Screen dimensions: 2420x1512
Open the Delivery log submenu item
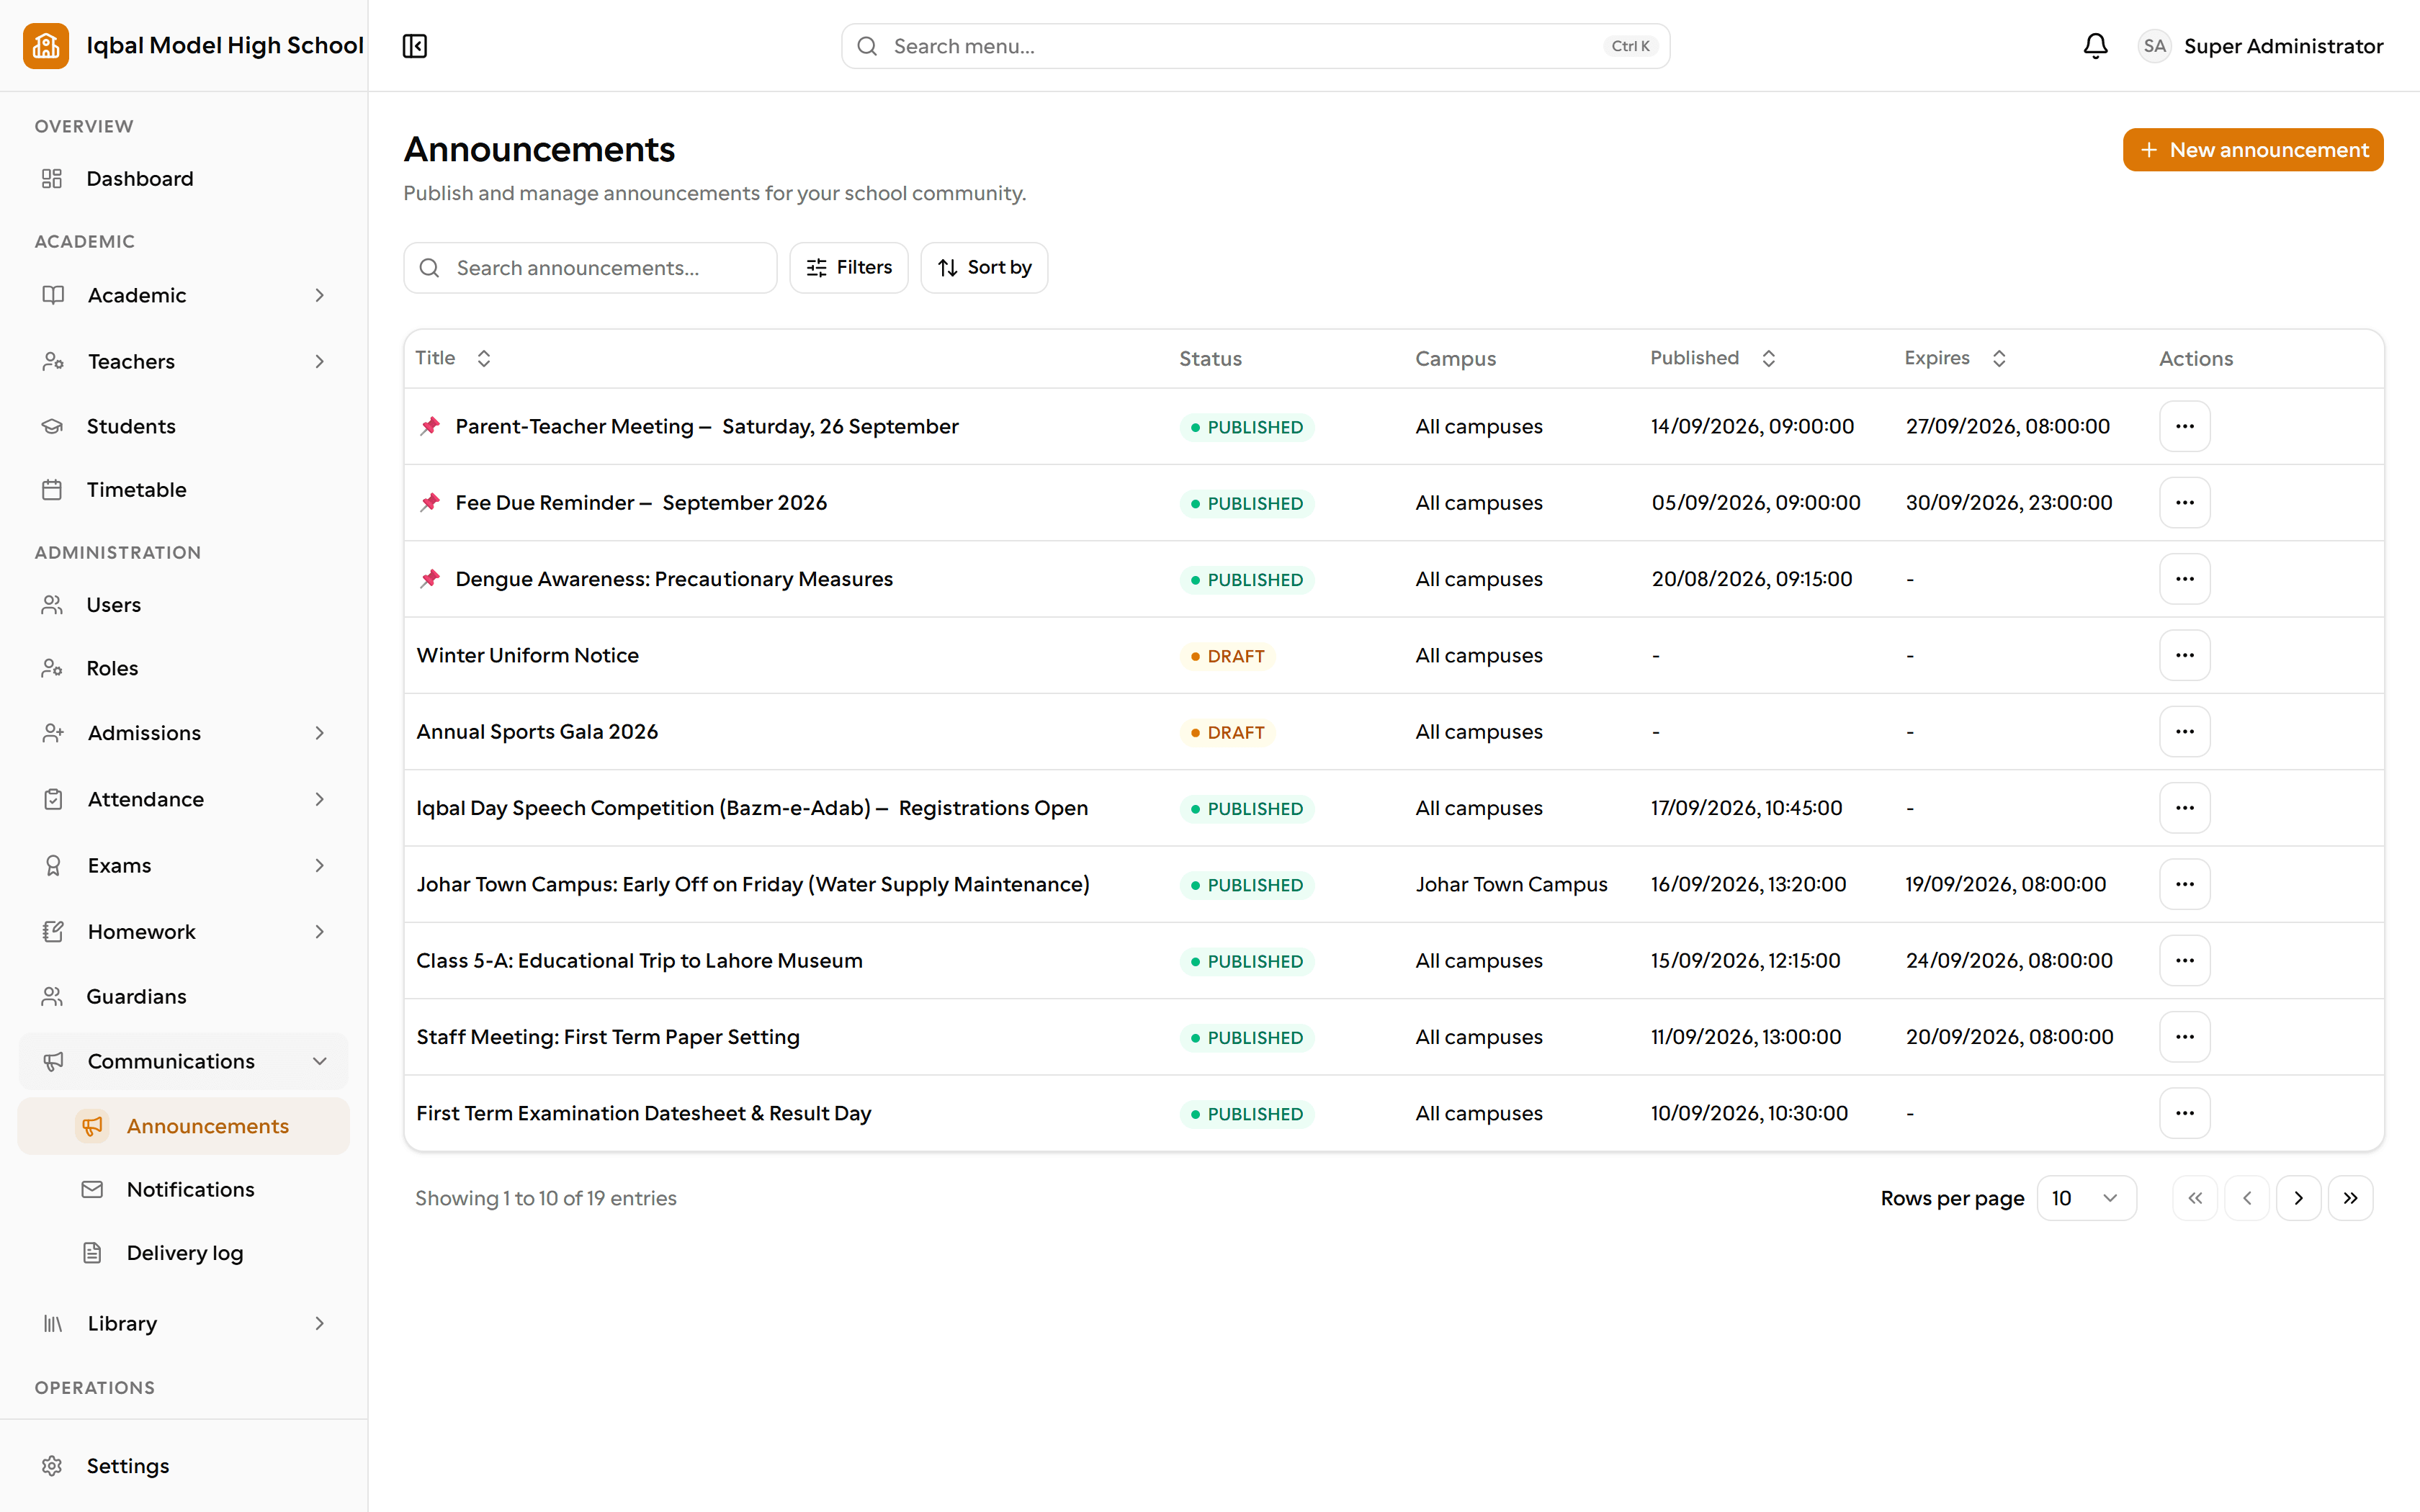pos(184,1253)
